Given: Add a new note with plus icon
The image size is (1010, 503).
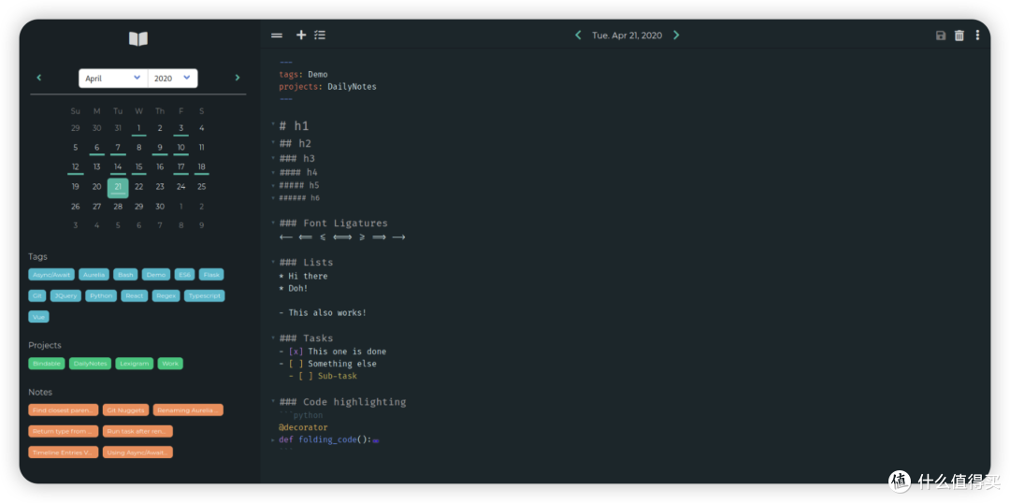Looking at the screenshot, I should (301, 35).
